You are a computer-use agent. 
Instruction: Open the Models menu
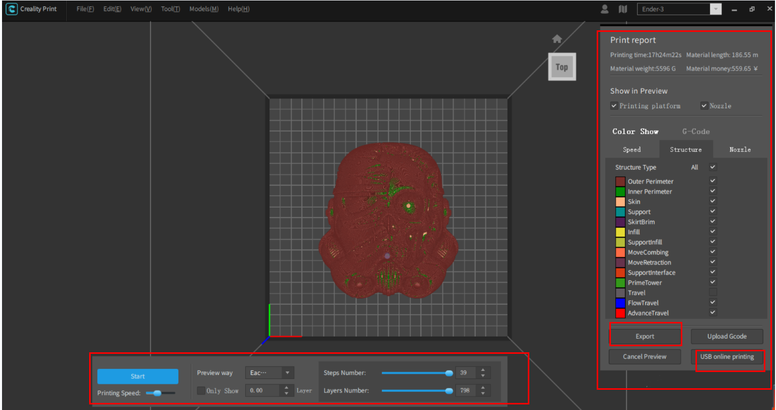[204, 9]
